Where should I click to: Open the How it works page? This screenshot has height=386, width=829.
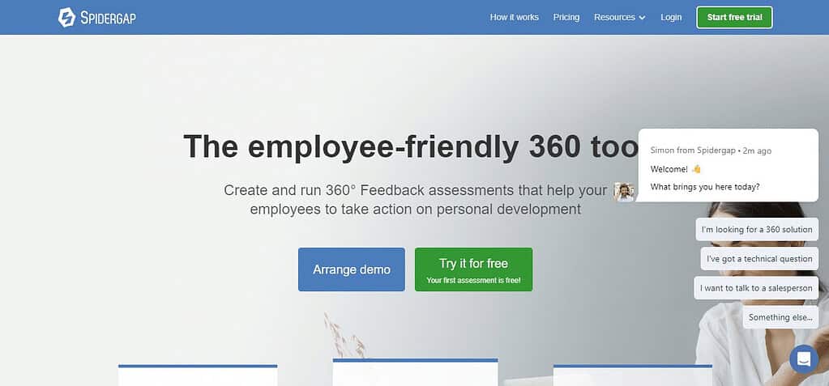tap(514, 18)
